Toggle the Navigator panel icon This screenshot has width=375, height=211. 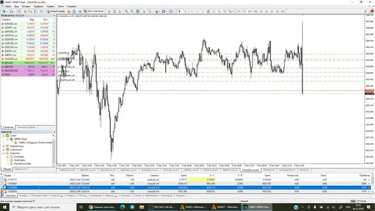[30, 11]
